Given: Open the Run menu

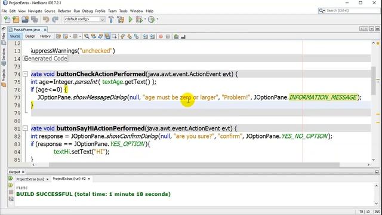Looking at the screenshot, I should [77, 11].
